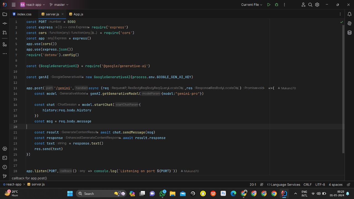354x199 pixels.
Task: Open the main hamburger menu
Action: [14, 5]
